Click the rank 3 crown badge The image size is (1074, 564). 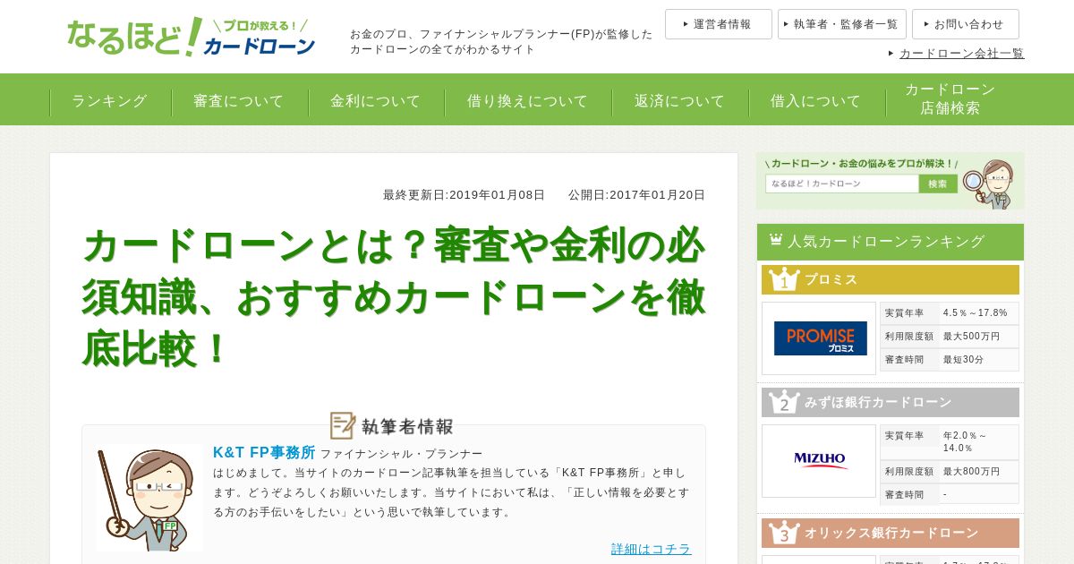coord(784,533)
